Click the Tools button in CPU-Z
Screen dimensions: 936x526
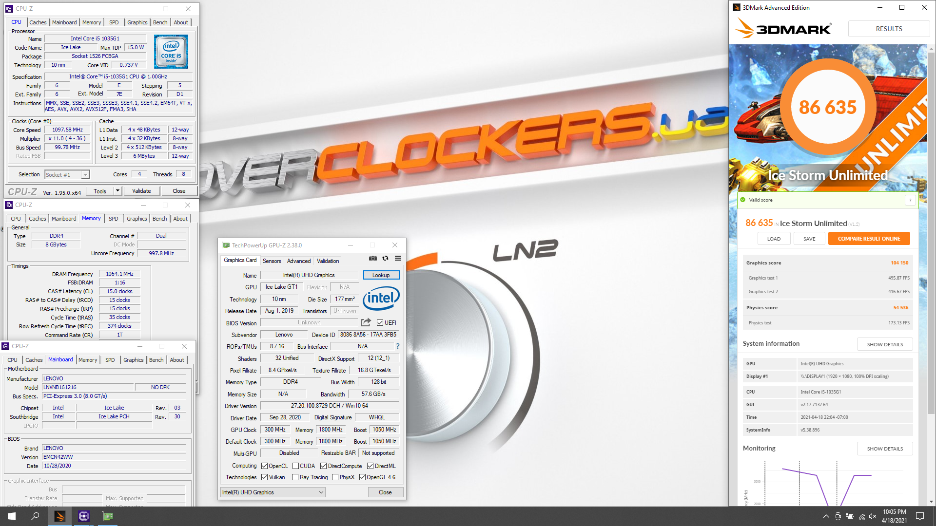(x=100, y=191)
